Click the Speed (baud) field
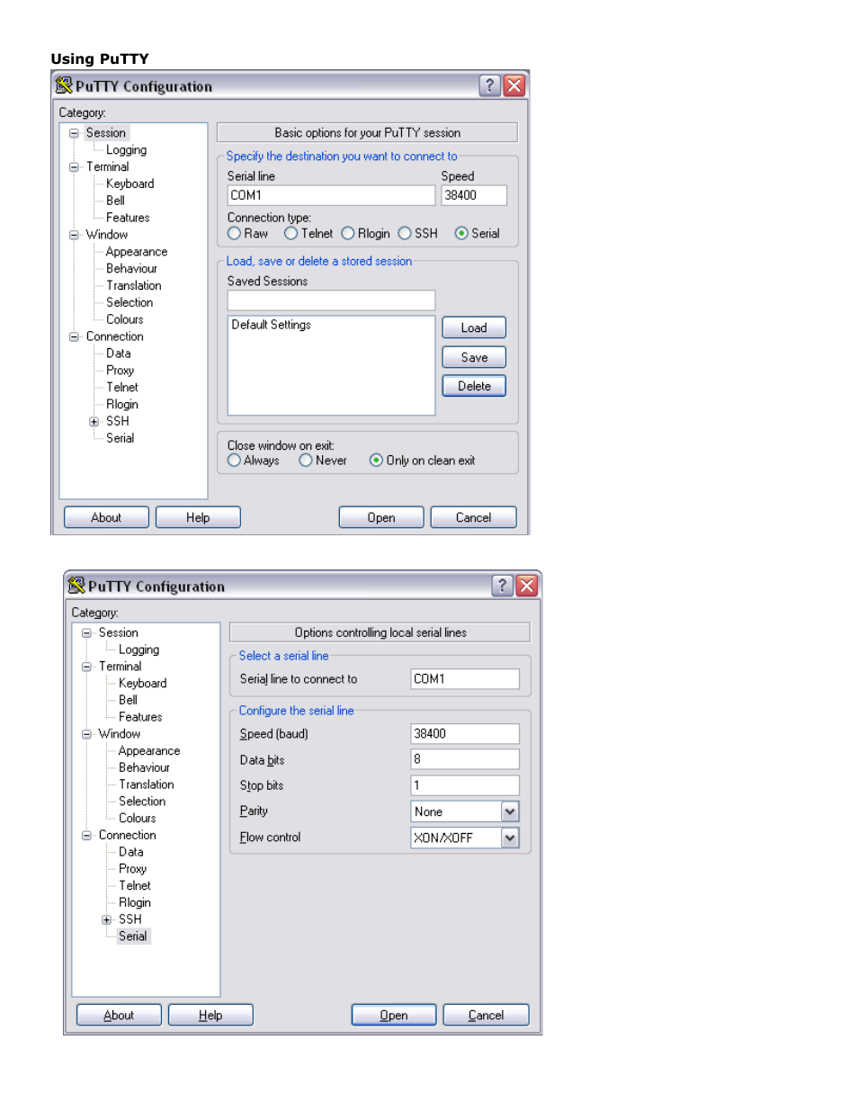The height and width of the screenshot is (1111, 858). 465,734
